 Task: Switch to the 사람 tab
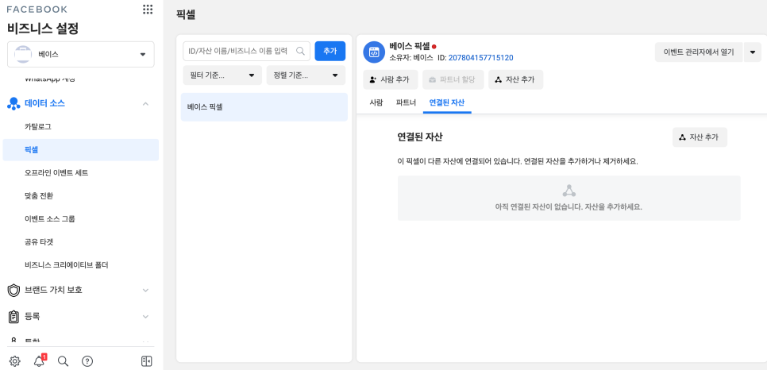[376, 102]
